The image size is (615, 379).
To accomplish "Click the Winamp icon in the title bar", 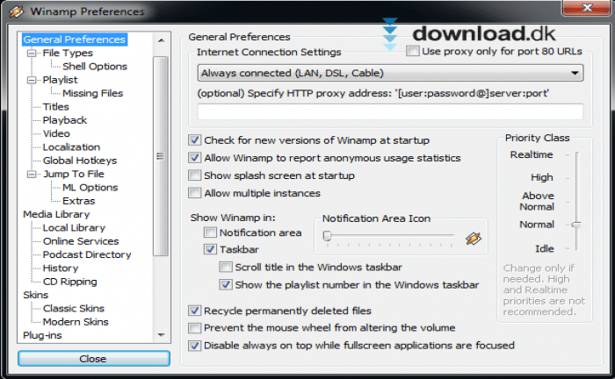I will [x=16, y=11].
